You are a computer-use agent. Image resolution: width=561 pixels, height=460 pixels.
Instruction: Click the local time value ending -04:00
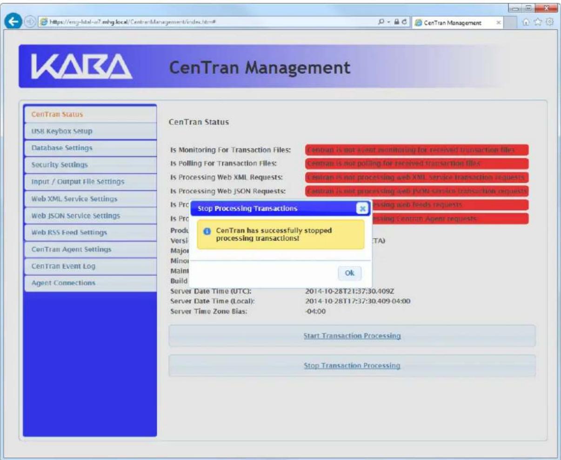(x=357, y=301)
